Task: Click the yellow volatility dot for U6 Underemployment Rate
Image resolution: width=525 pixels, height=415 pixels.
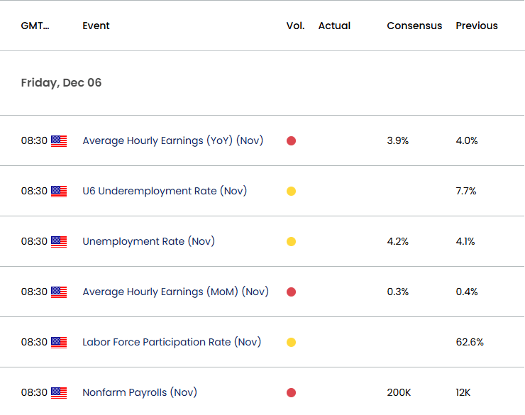Action: click(x=291, y=192)
